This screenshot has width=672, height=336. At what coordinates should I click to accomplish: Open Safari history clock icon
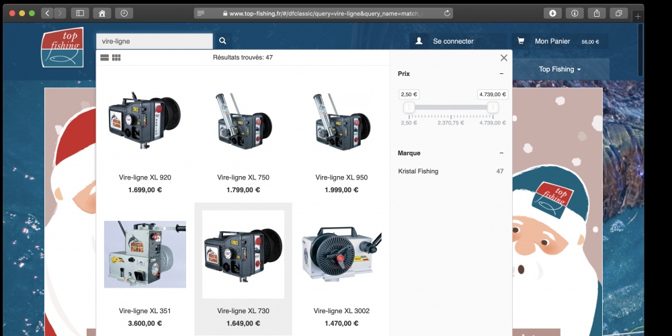[x=124, y=13]
